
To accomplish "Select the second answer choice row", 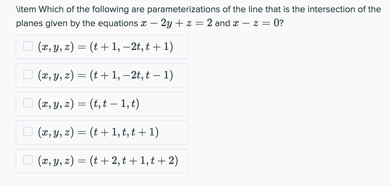I will click(102, 75).
